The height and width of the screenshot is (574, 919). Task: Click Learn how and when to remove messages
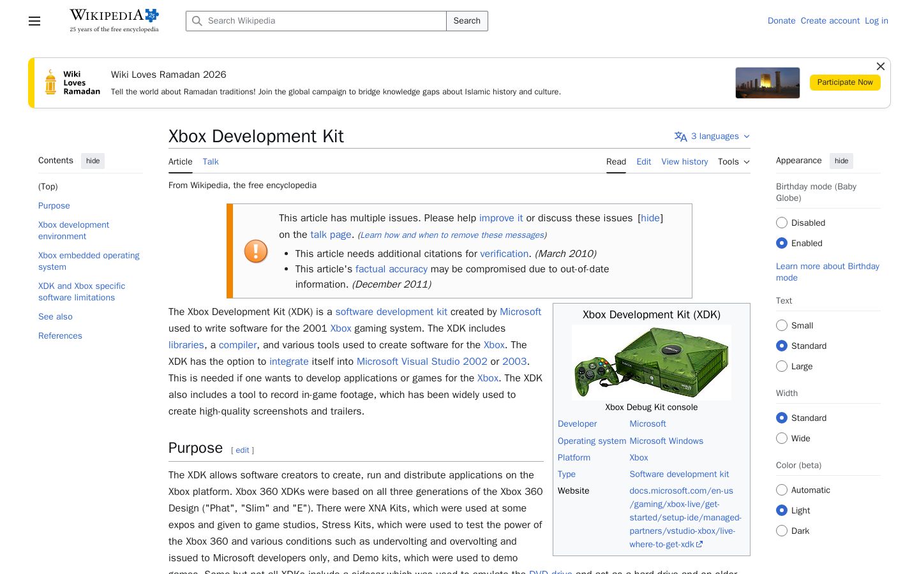[452, 235]
